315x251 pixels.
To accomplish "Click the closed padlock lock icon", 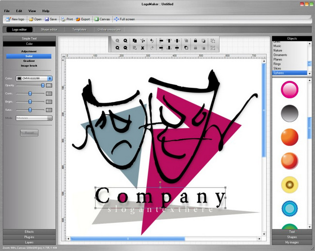I will pyautogui.click(x=195, y=41).
